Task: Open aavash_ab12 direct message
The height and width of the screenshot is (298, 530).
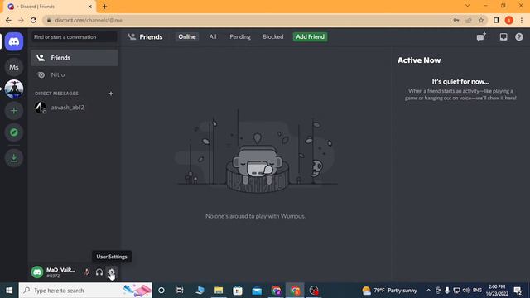Action: pos(75,108)
